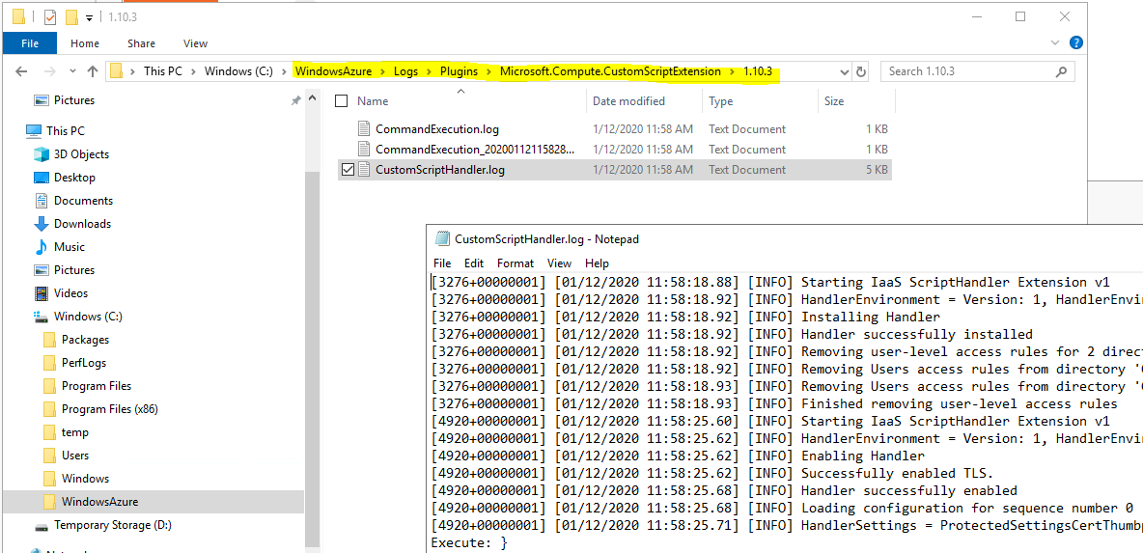Select Pictures under This PC
1143x553 pixels.
(73, 270)
